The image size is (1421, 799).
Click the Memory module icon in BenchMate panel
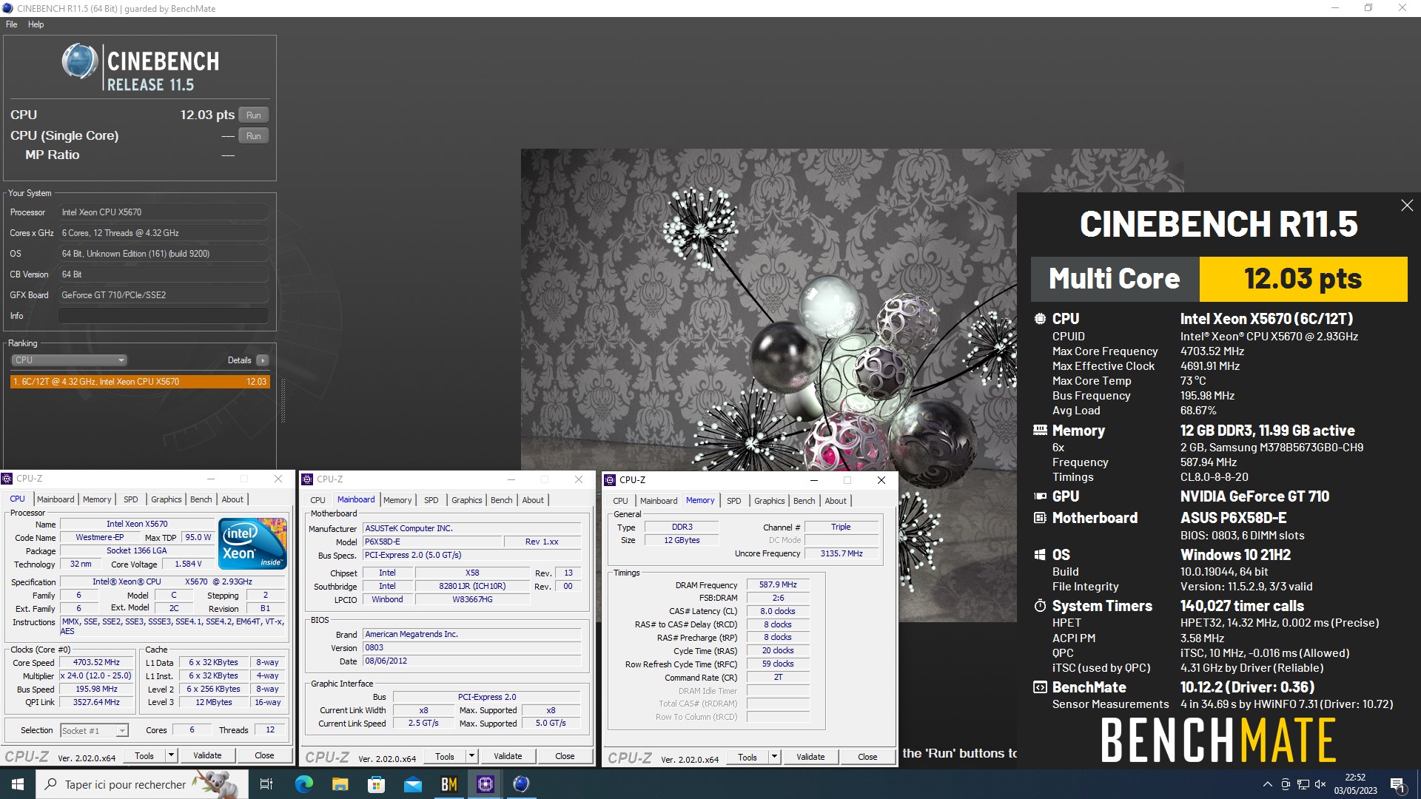(x=1040, y=430)
